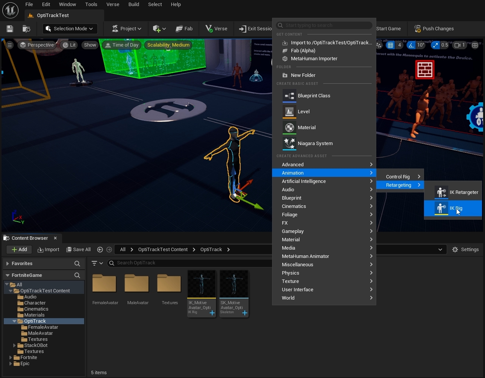Select the Niagara System icon

[x=289, y=144]
